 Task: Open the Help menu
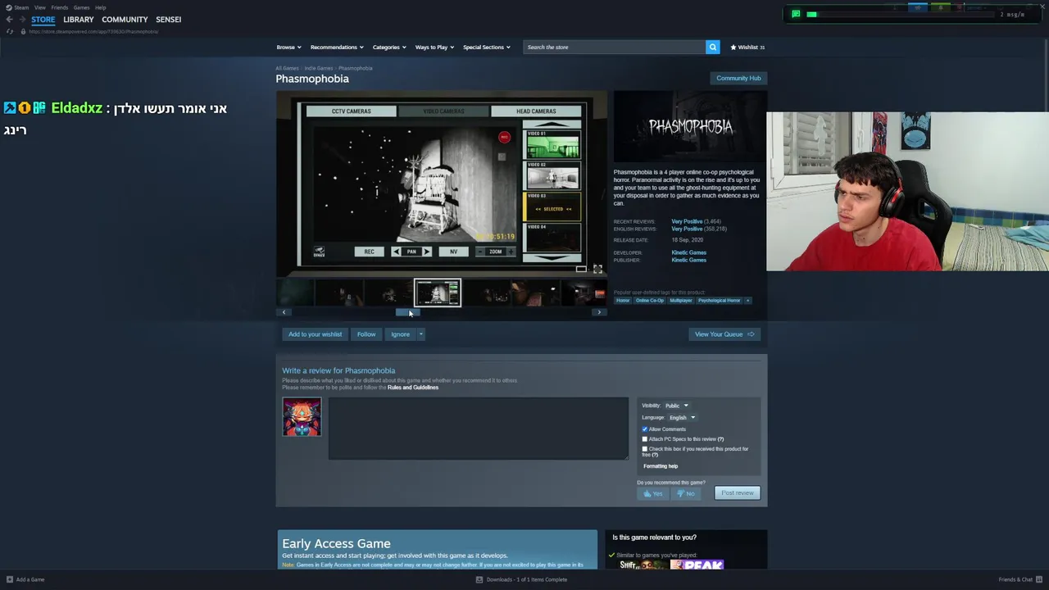tap(100, 7)
